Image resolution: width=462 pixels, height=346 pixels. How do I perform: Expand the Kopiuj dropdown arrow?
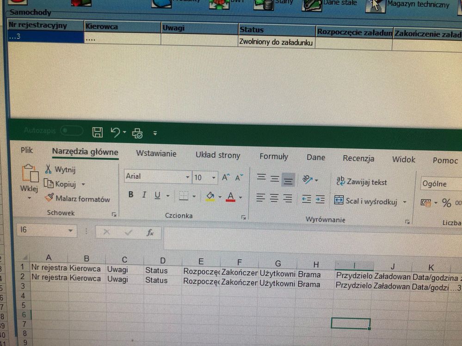point(83,184)
